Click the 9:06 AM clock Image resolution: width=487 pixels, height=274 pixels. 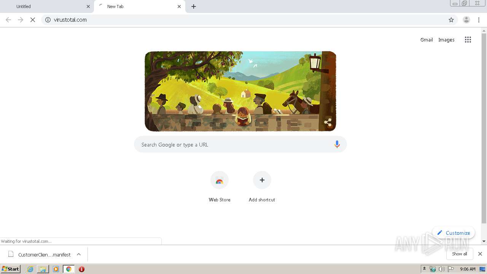(x=468, y=269)
